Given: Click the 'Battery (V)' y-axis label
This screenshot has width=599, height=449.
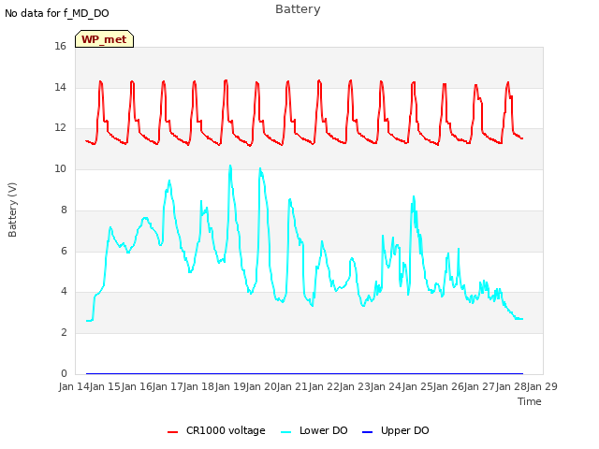Looking at the screenshot, I should pyautogui.click(x=12, y=210).
